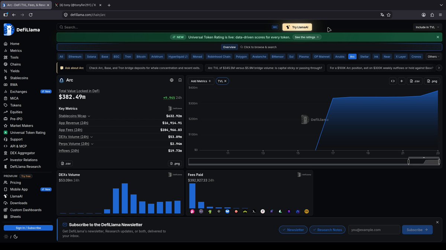Click the newsletter Subscribe button

pyautogui.click(x=417, y=230)
